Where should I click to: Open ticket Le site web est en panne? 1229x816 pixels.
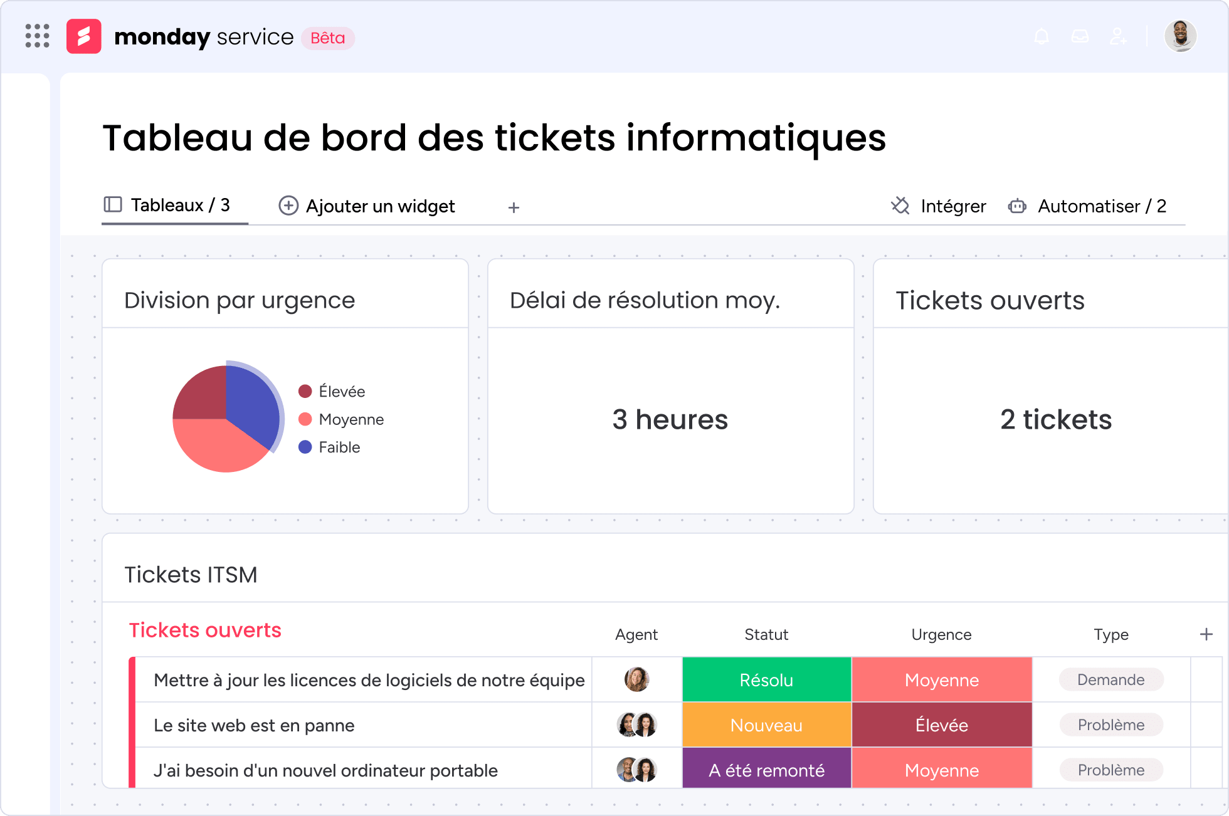coord(254,725)
